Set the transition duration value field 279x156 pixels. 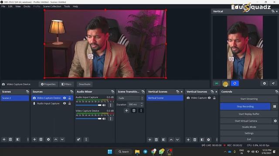[135, 104]
